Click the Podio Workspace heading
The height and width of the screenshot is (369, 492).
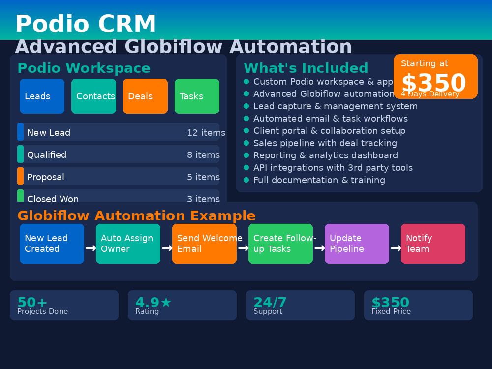coord(84,68)
